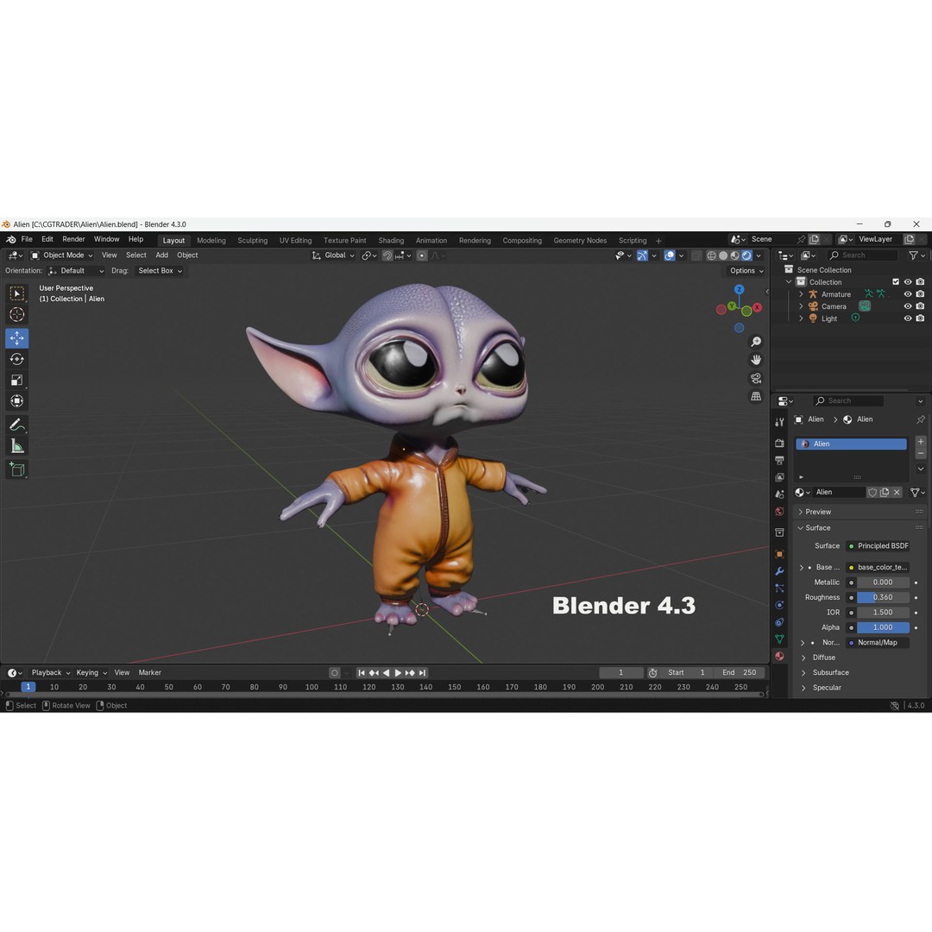932x932 pixels.
Task: Switch to the Shading workspace tab
Action: click(391, 241)
